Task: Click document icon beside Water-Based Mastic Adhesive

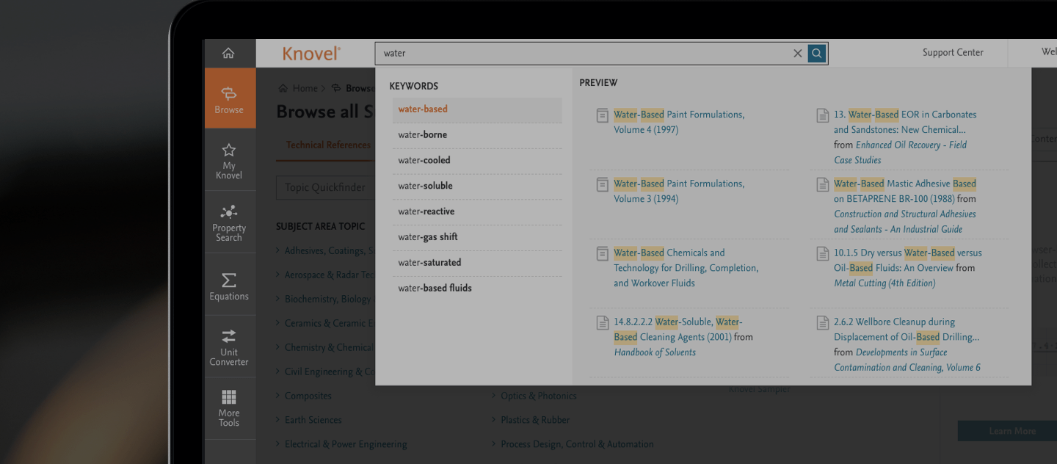Action: click(x=823, y=184)
